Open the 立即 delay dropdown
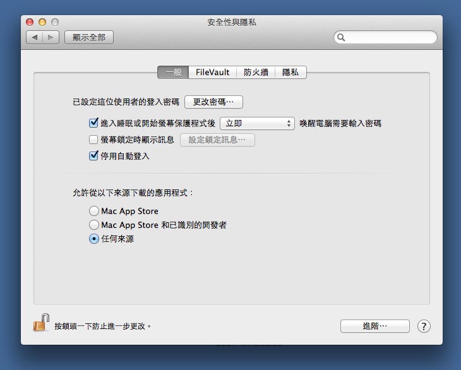Image resolution: width=461 pixels, height=370 pixels. 257,123
